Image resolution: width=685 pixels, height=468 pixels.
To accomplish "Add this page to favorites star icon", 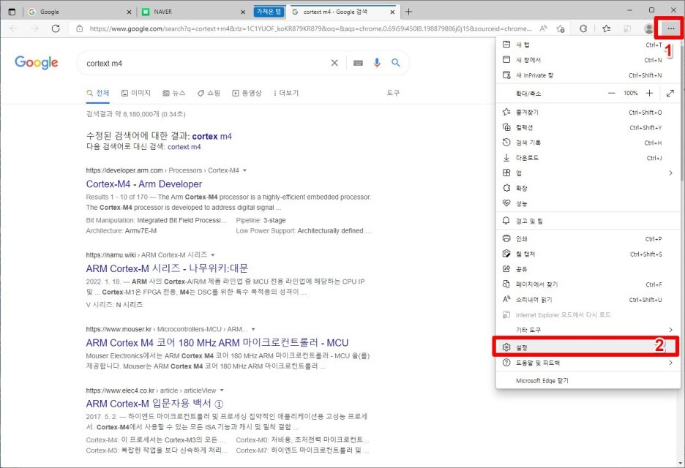I will pos(561,29).
